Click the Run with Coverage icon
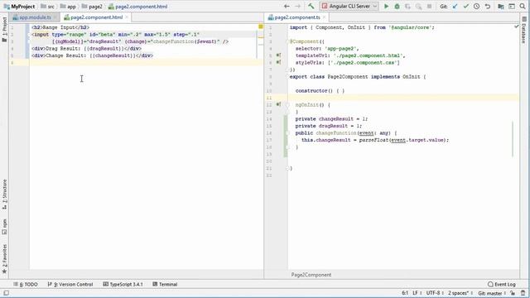The image size is (530, 298). (x=407, y=6)
